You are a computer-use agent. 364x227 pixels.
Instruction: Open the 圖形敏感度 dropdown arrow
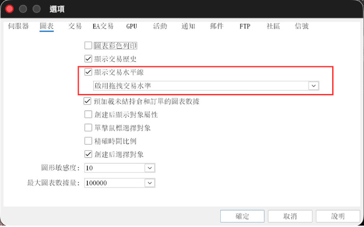pyautogui.click(x=150, y=168)
